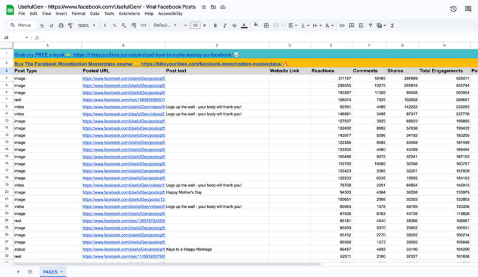Click the font size input field
Screen dimensions: 478x277
(195, 26)
